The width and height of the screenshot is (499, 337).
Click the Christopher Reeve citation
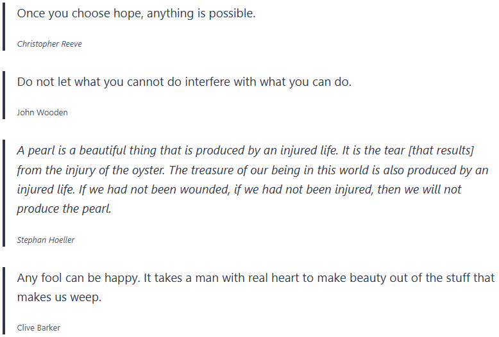tap(49, 44)
